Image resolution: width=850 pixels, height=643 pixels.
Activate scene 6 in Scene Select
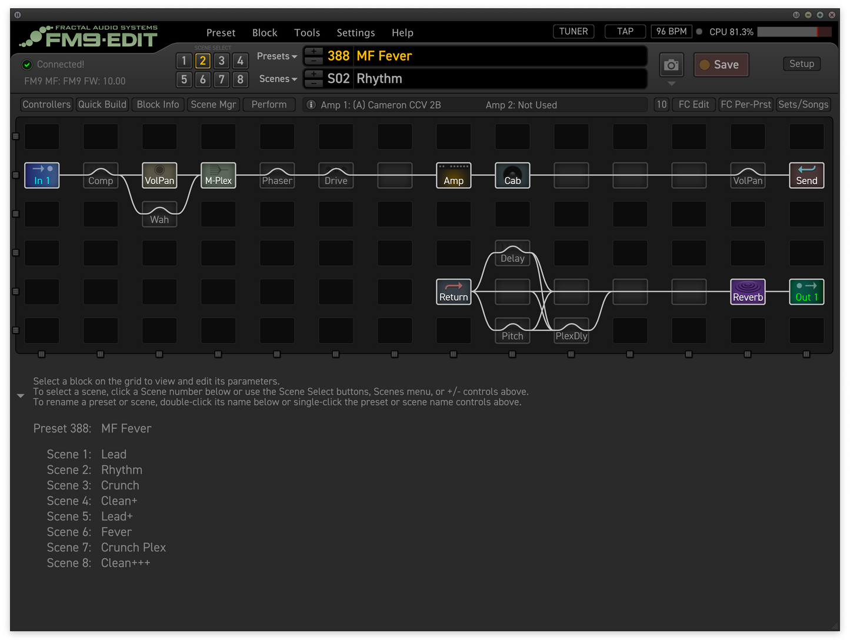(x=202, y=79)
